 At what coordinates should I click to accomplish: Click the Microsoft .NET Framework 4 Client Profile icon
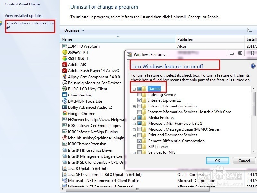pos(65,180)
